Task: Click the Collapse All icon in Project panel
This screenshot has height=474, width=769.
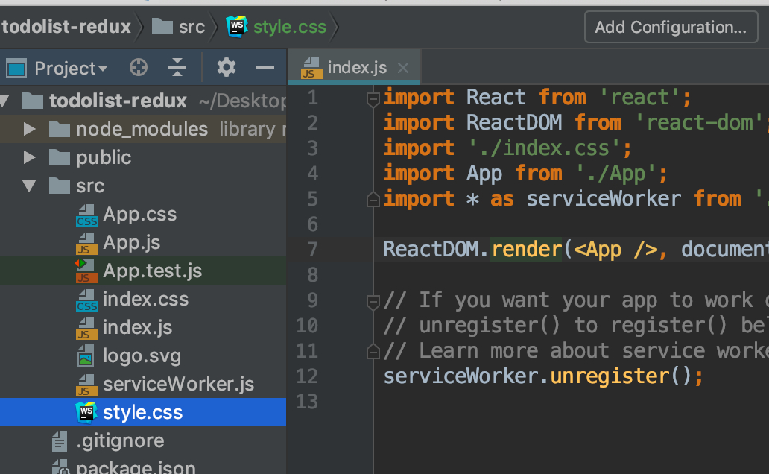Action: [x=177, y=67]
